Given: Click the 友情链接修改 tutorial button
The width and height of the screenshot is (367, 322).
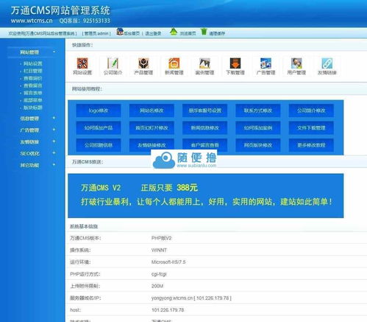Looking at the screenshot, I should point(152,145).
